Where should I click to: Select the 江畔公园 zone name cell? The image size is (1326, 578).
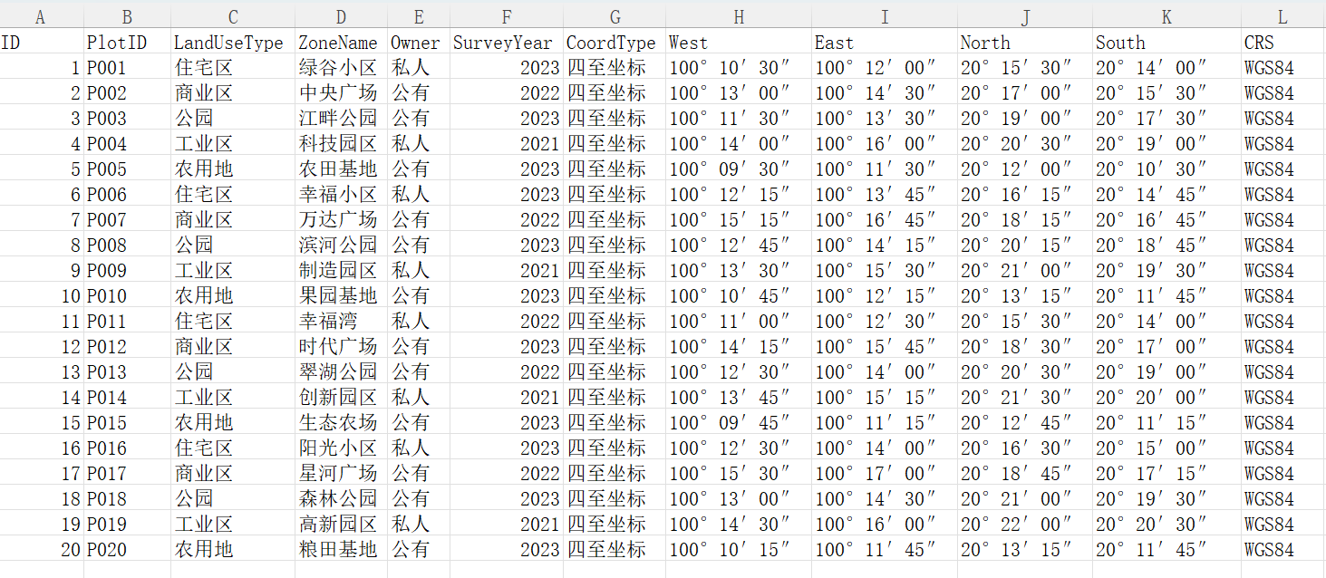point(341,118)
